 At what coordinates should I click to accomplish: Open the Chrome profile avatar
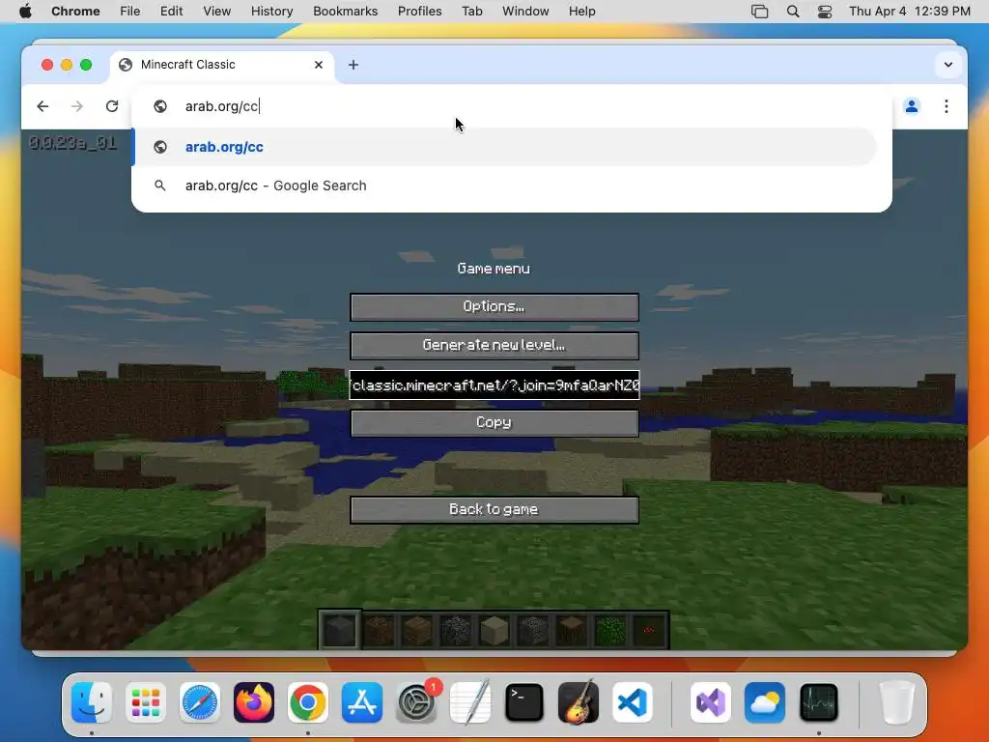click(912, 106)
